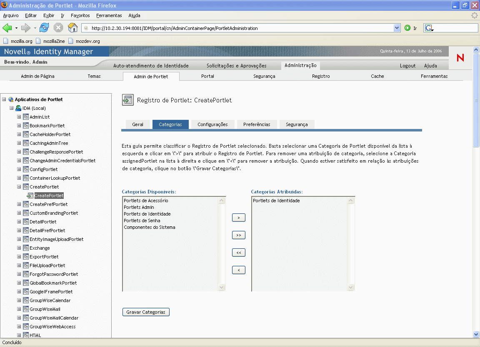Image resolution: width=480 pixels, height=347 pixels.
Task: Switch to the Preferências tab
Action: [257, 124]
